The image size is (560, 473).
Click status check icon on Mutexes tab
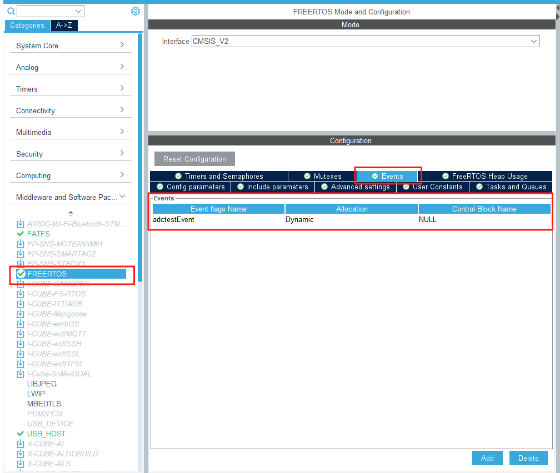[x=307, y=176]
